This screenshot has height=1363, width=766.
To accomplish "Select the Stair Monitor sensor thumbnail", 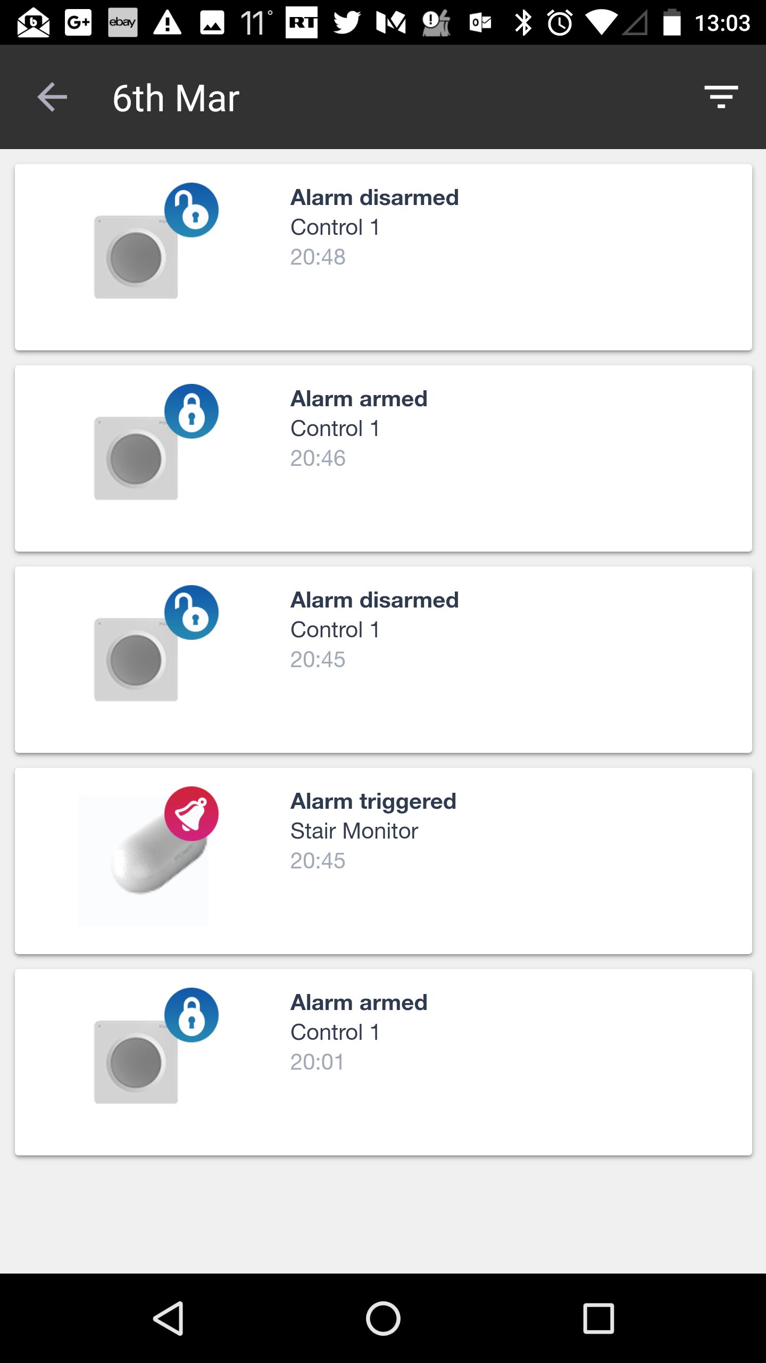I will pyautogui.click(x=144, y=861).
